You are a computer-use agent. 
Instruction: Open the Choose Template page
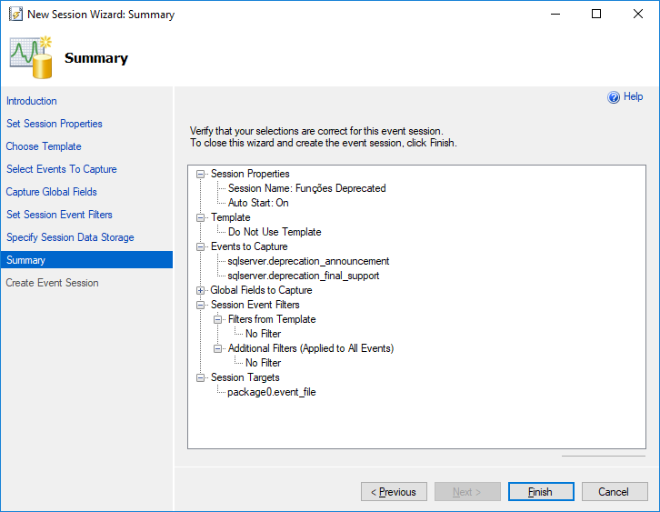(44, 146)
